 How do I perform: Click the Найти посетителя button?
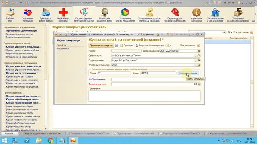pos(188,73)
